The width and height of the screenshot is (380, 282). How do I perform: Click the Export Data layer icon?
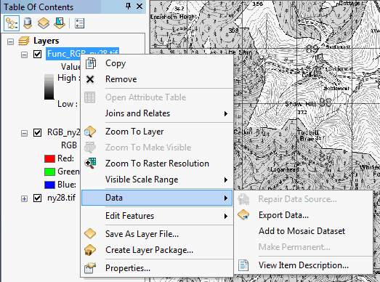(243, 215)
